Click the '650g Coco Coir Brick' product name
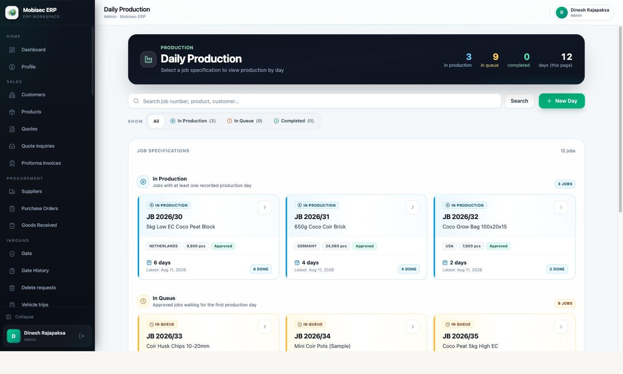The image size is (623, 374). pyautogui.click(x=320, y=227)
